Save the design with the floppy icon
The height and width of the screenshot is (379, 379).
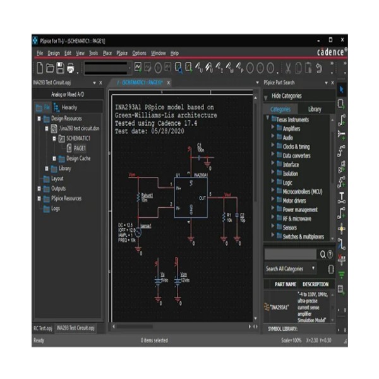coord(60,68)
